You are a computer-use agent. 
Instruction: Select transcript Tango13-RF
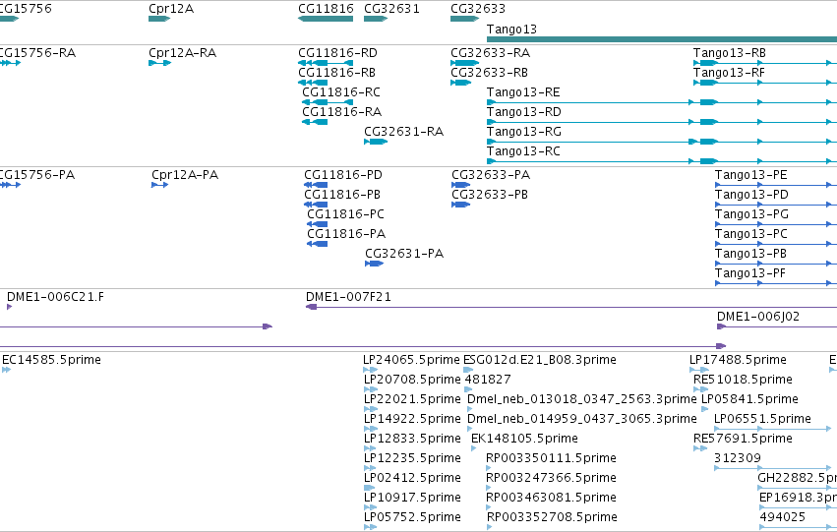(729, 73)
